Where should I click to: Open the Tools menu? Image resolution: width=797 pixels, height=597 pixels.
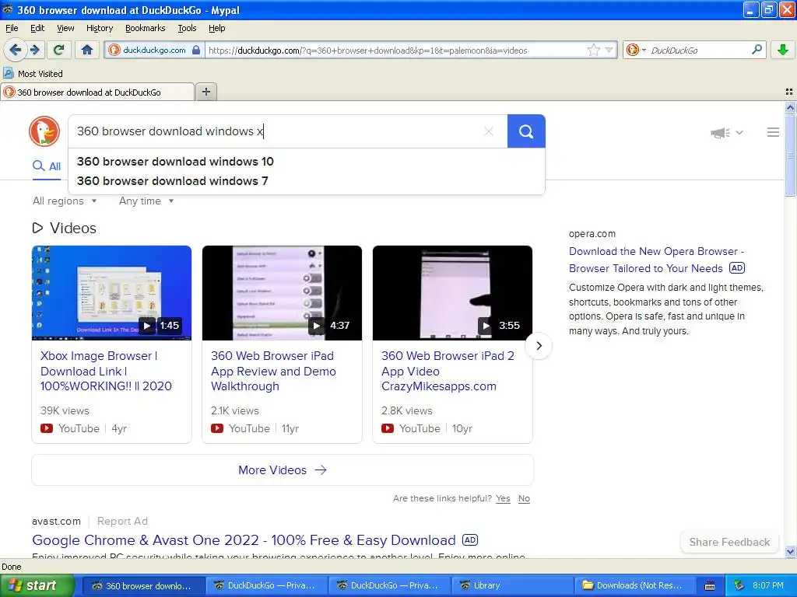pos(187,28)
